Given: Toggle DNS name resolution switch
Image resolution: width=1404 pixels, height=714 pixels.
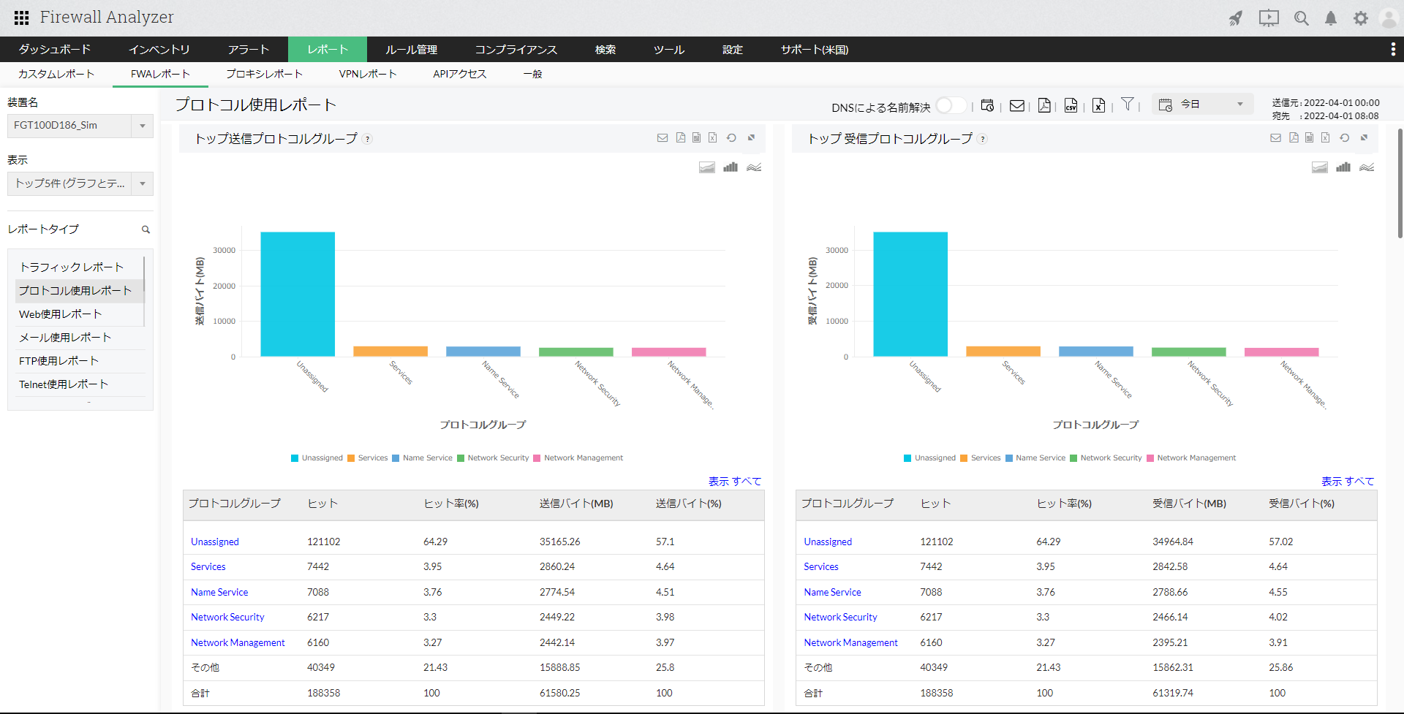Looking at the screenshot, I should 950,106.
